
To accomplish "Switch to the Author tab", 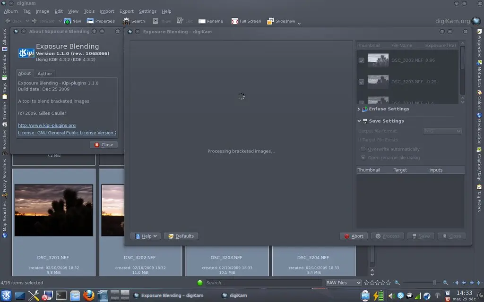I will [45, 74].
